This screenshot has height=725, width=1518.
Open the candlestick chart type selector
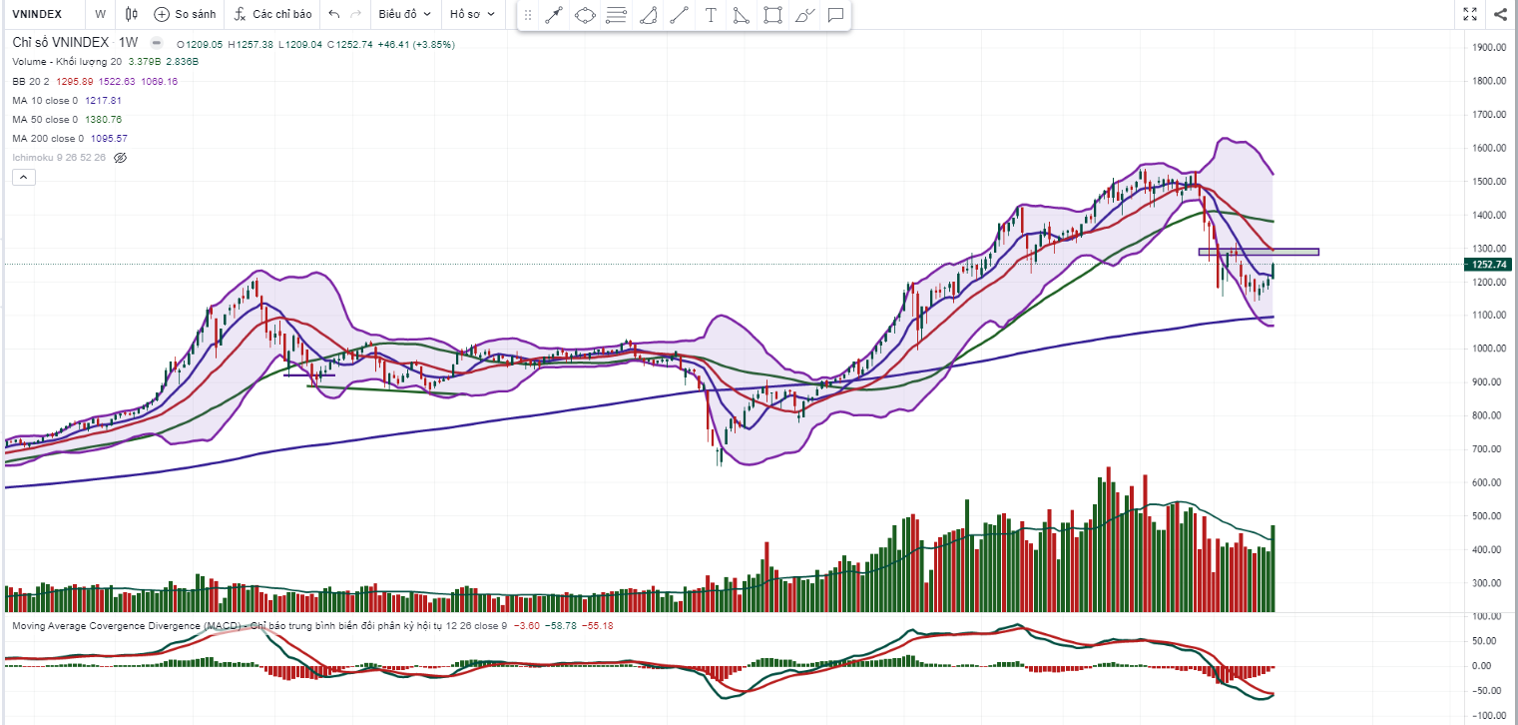click(x=133, y=14)
